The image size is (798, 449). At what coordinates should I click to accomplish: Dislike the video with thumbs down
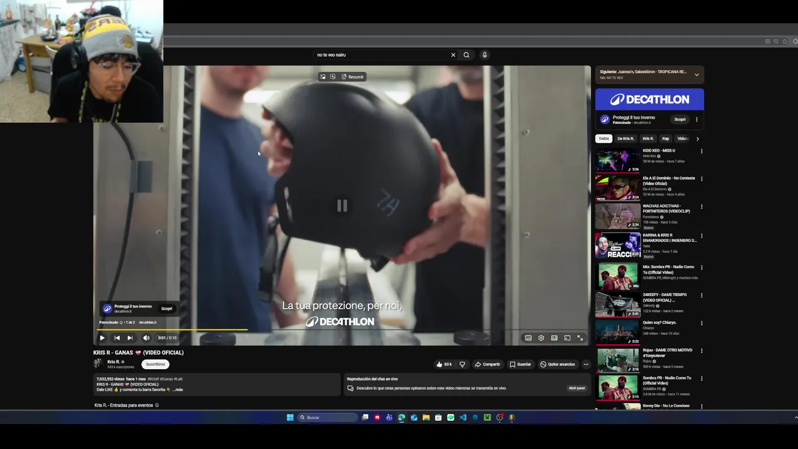(462, 364)
